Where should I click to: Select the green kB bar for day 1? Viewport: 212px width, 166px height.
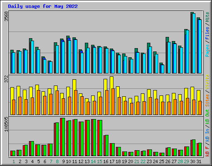14,153
